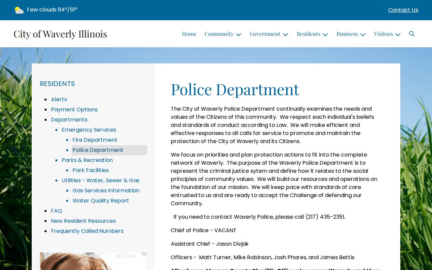This screenshot has width=432, height=270.
Task: Open the Fire Department sidebar link
Action: click(x=95, y=140)
